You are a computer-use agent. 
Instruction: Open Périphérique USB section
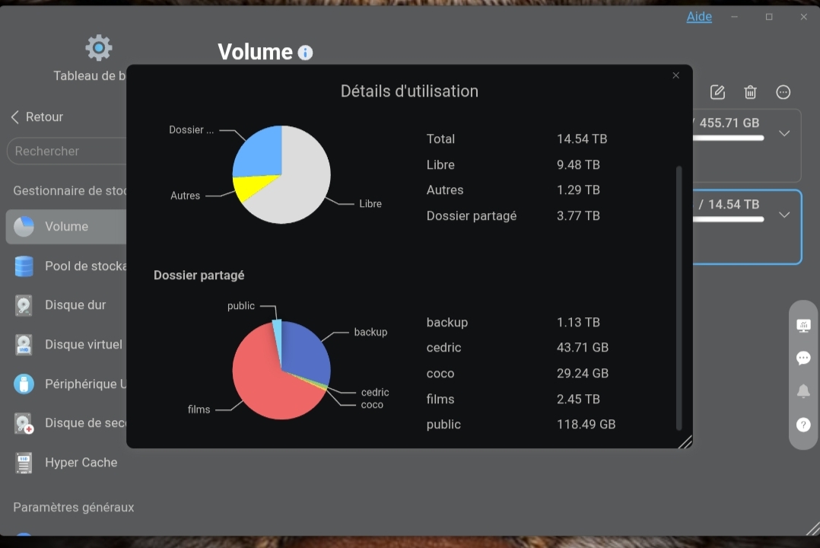tap(66, 384)
